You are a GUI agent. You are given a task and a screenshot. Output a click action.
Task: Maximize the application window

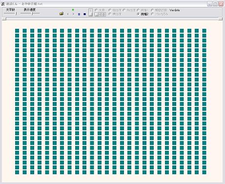(215, 4)
